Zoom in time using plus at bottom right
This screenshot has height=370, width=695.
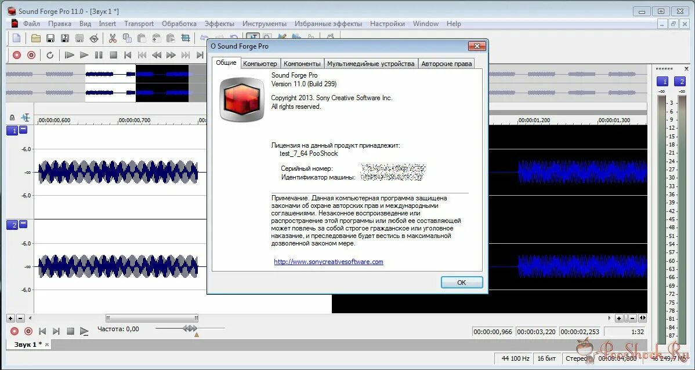[x=619, y=318]
